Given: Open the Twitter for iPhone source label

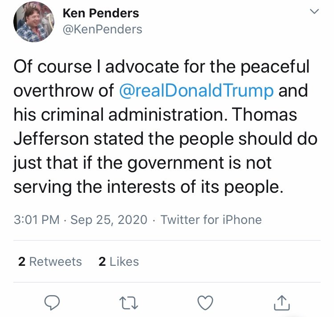Looking at the screenshot, I should pos(211,219).
